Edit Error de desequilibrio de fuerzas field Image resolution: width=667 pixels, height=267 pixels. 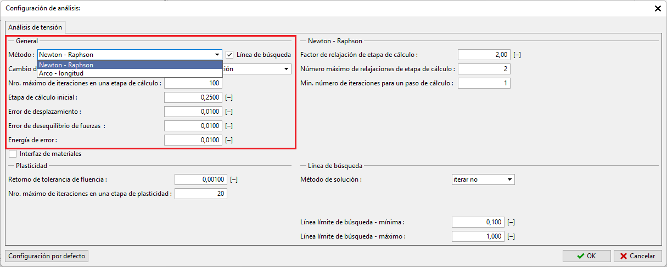tap(193, 126)
